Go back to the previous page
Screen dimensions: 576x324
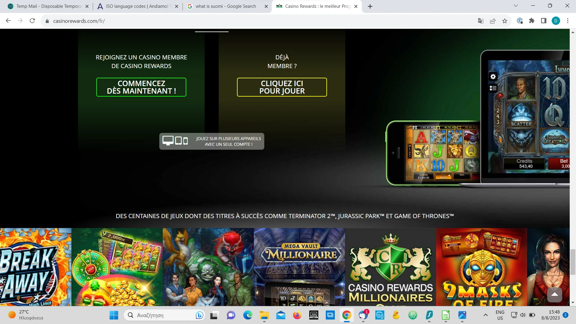(x=8, y=21)
